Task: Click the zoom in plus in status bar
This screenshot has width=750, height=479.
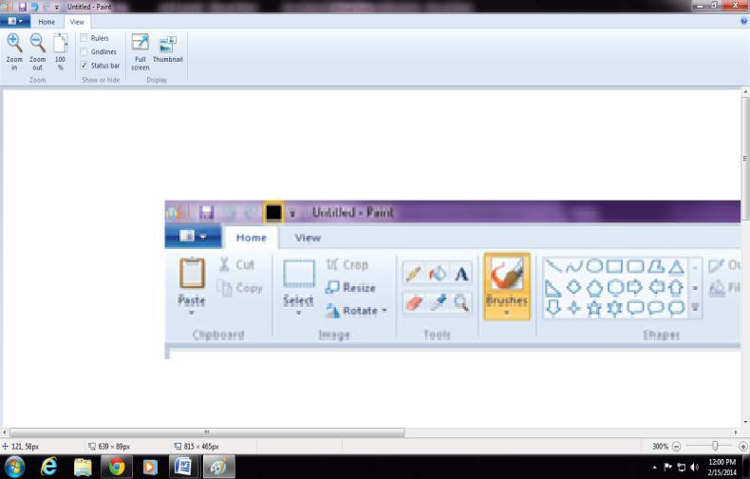Action: (x=742, y=447)
